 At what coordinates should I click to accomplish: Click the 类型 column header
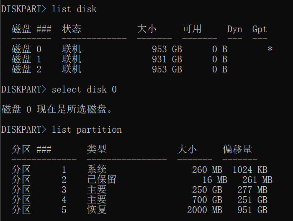pos(97,149)
